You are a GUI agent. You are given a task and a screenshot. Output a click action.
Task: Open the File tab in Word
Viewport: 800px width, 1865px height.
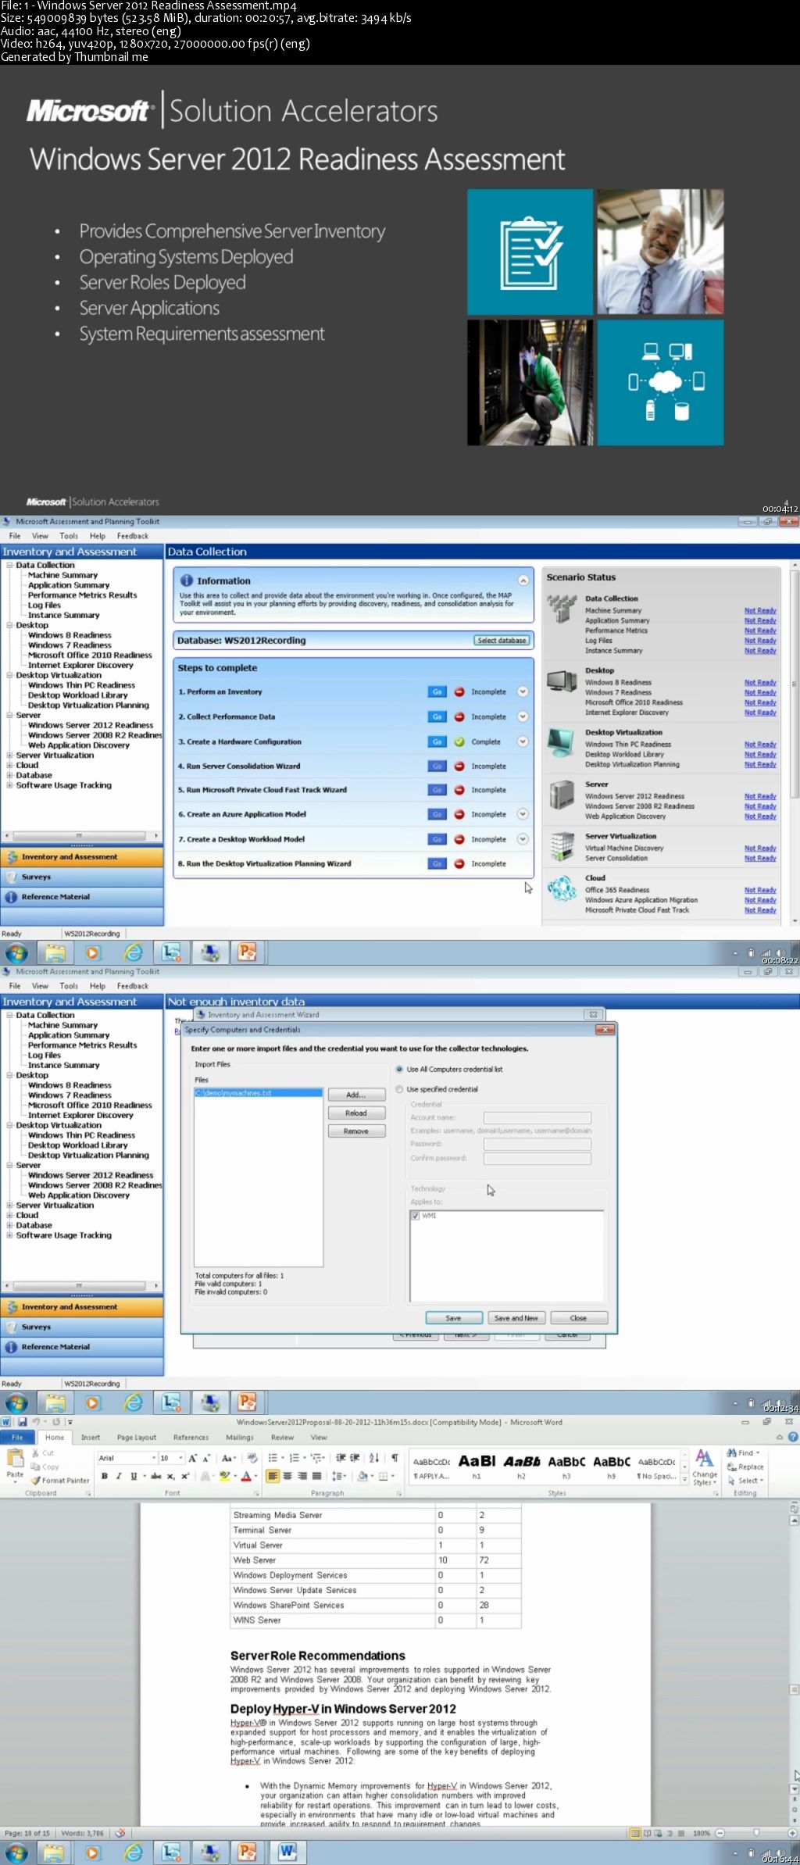click(x=17, y=1437)
